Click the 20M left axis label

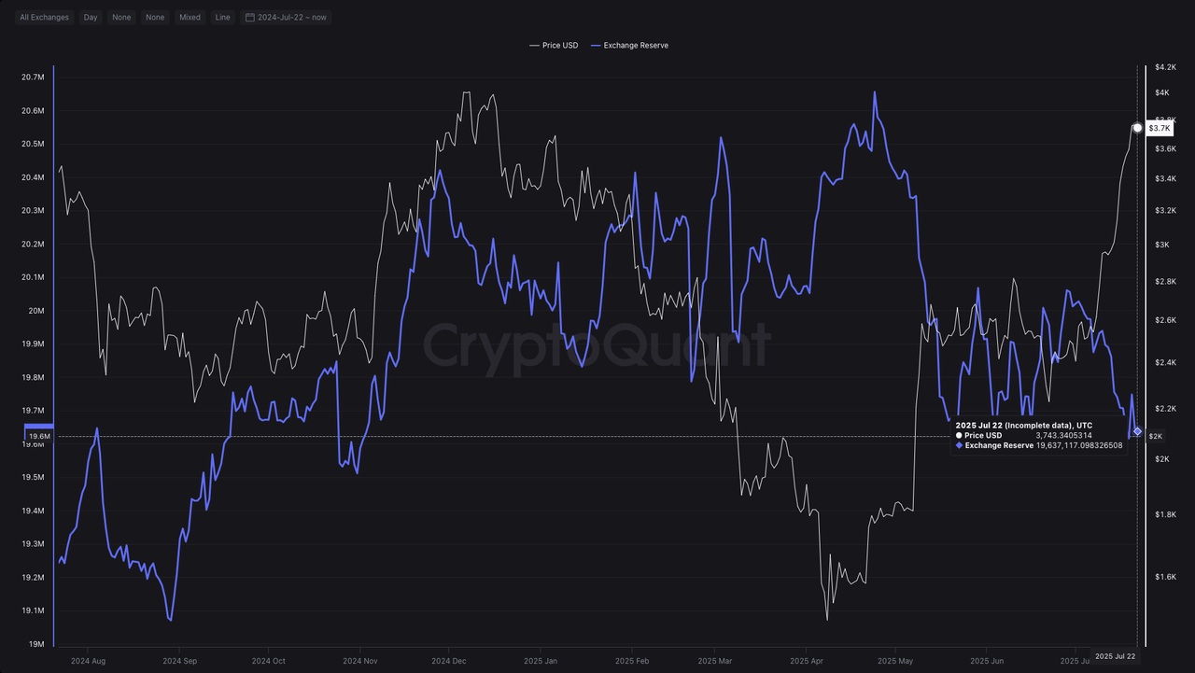(x=36, y=311)
